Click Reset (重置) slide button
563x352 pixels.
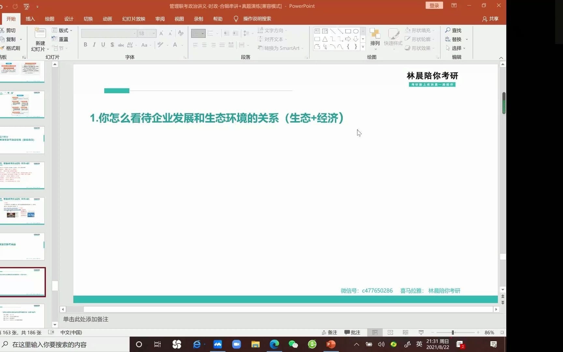click(60, 39)
